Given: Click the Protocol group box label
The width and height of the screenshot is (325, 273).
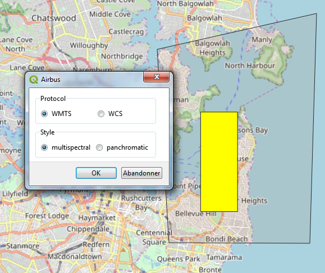Looking at the screenshot, I should 53,99.
